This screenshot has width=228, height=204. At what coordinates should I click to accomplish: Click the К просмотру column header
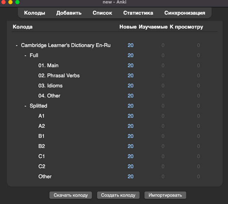[x=186, y=27]
